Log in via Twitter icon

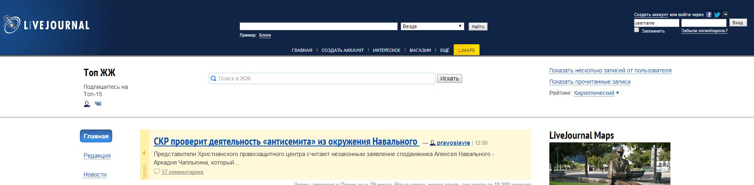[717, 14]
